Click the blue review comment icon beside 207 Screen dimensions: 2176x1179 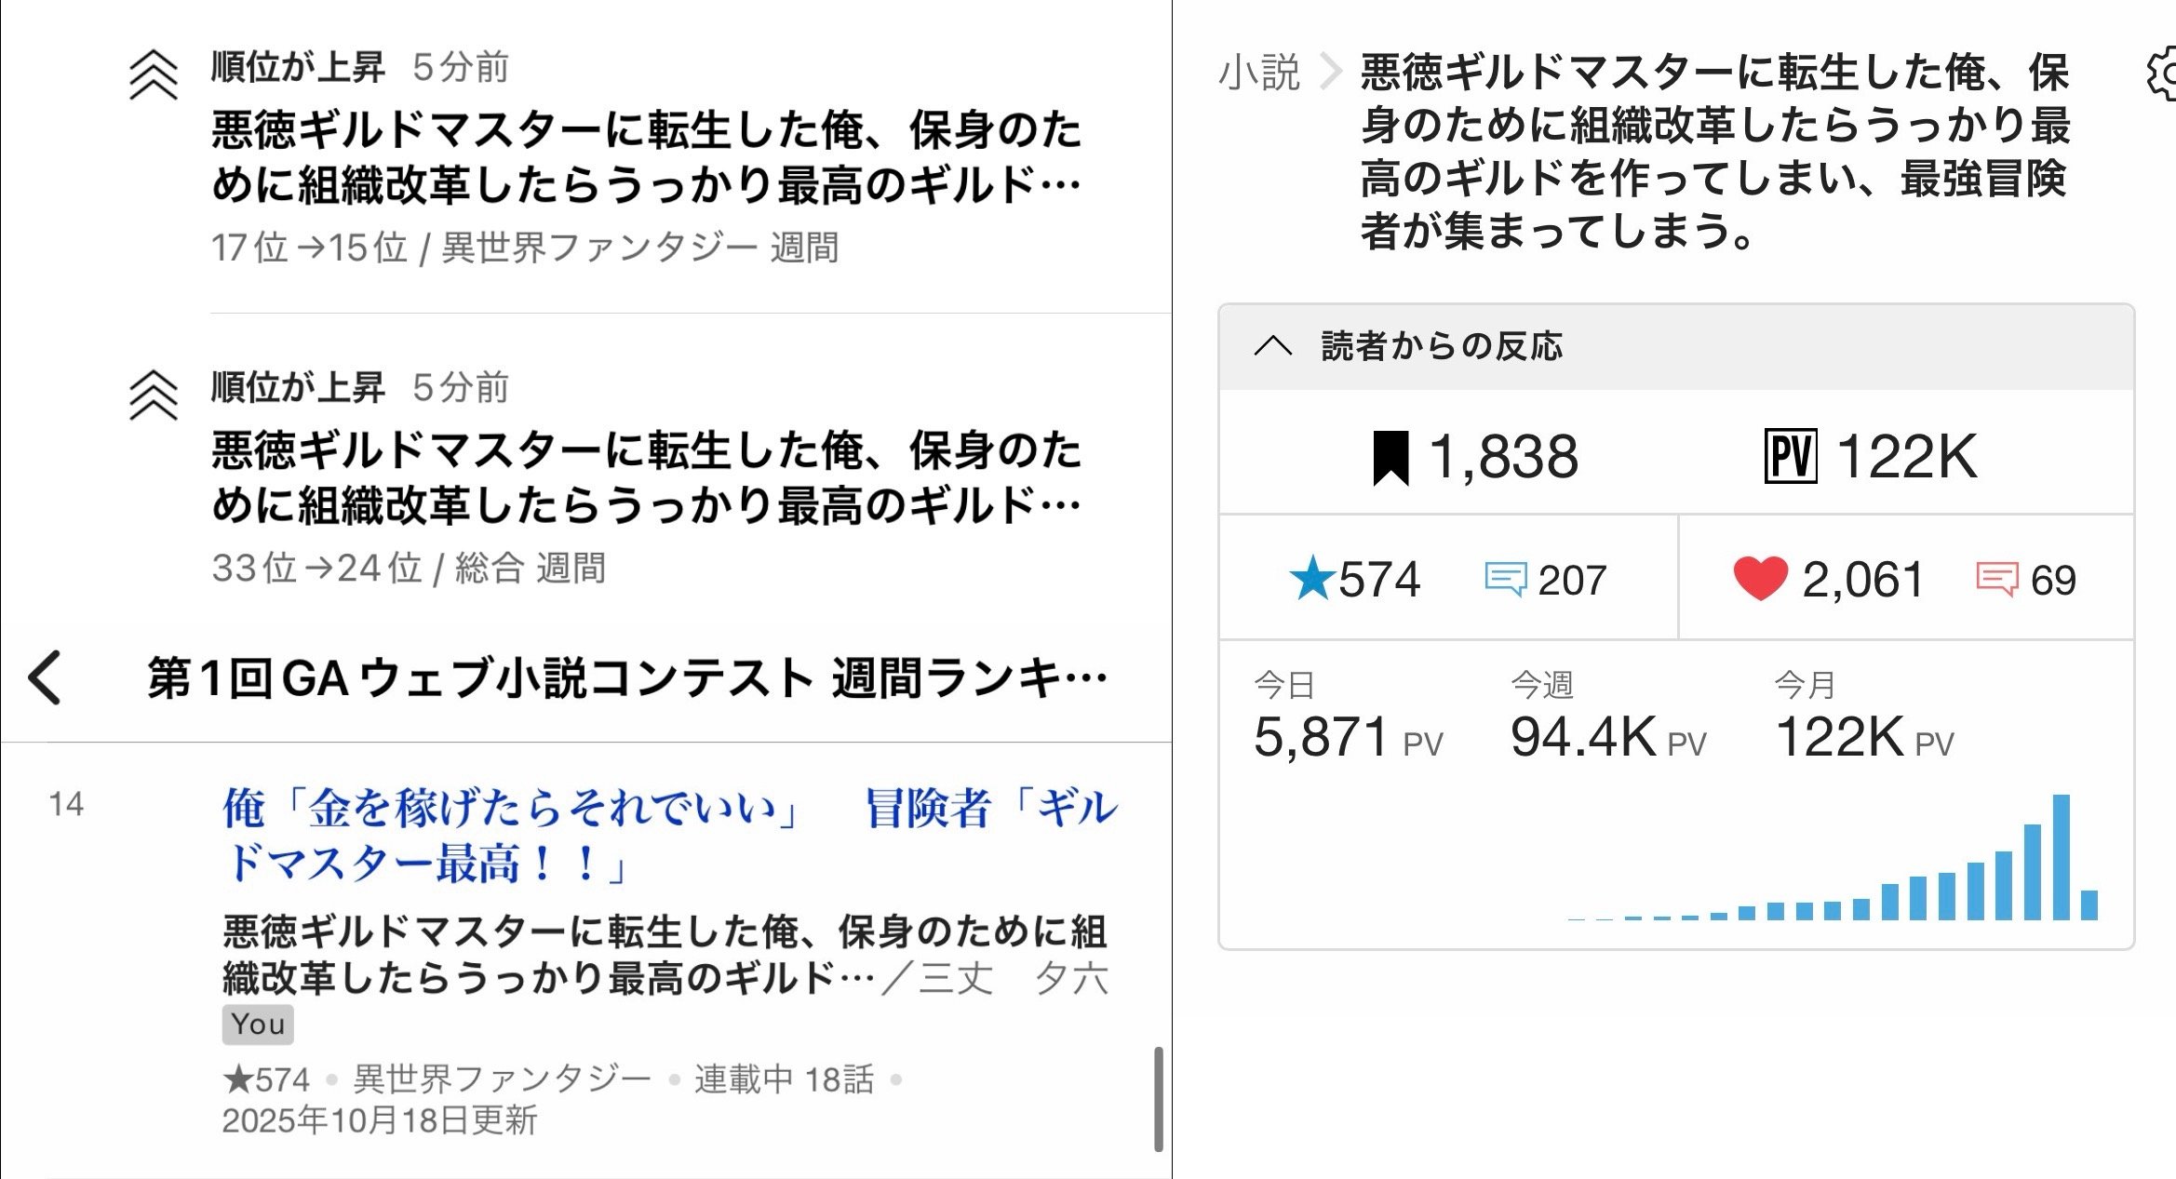click(x=1505, y=579)
